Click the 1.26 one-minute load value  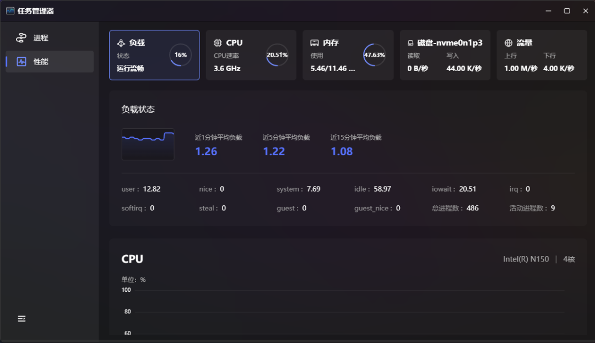click(x=206, y=151)
